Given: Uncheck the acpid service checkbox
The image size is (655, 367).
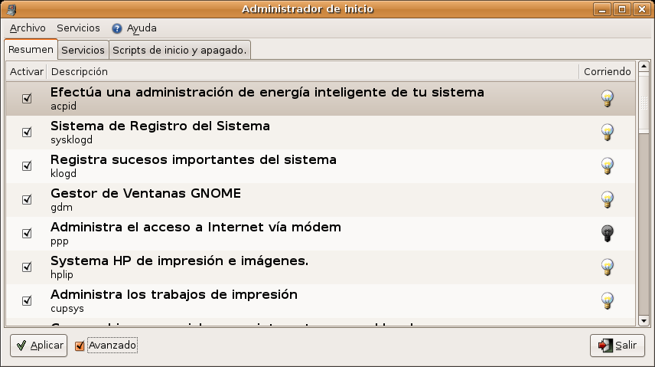Looking at the screenshot, I should click(x=27, y=99).
